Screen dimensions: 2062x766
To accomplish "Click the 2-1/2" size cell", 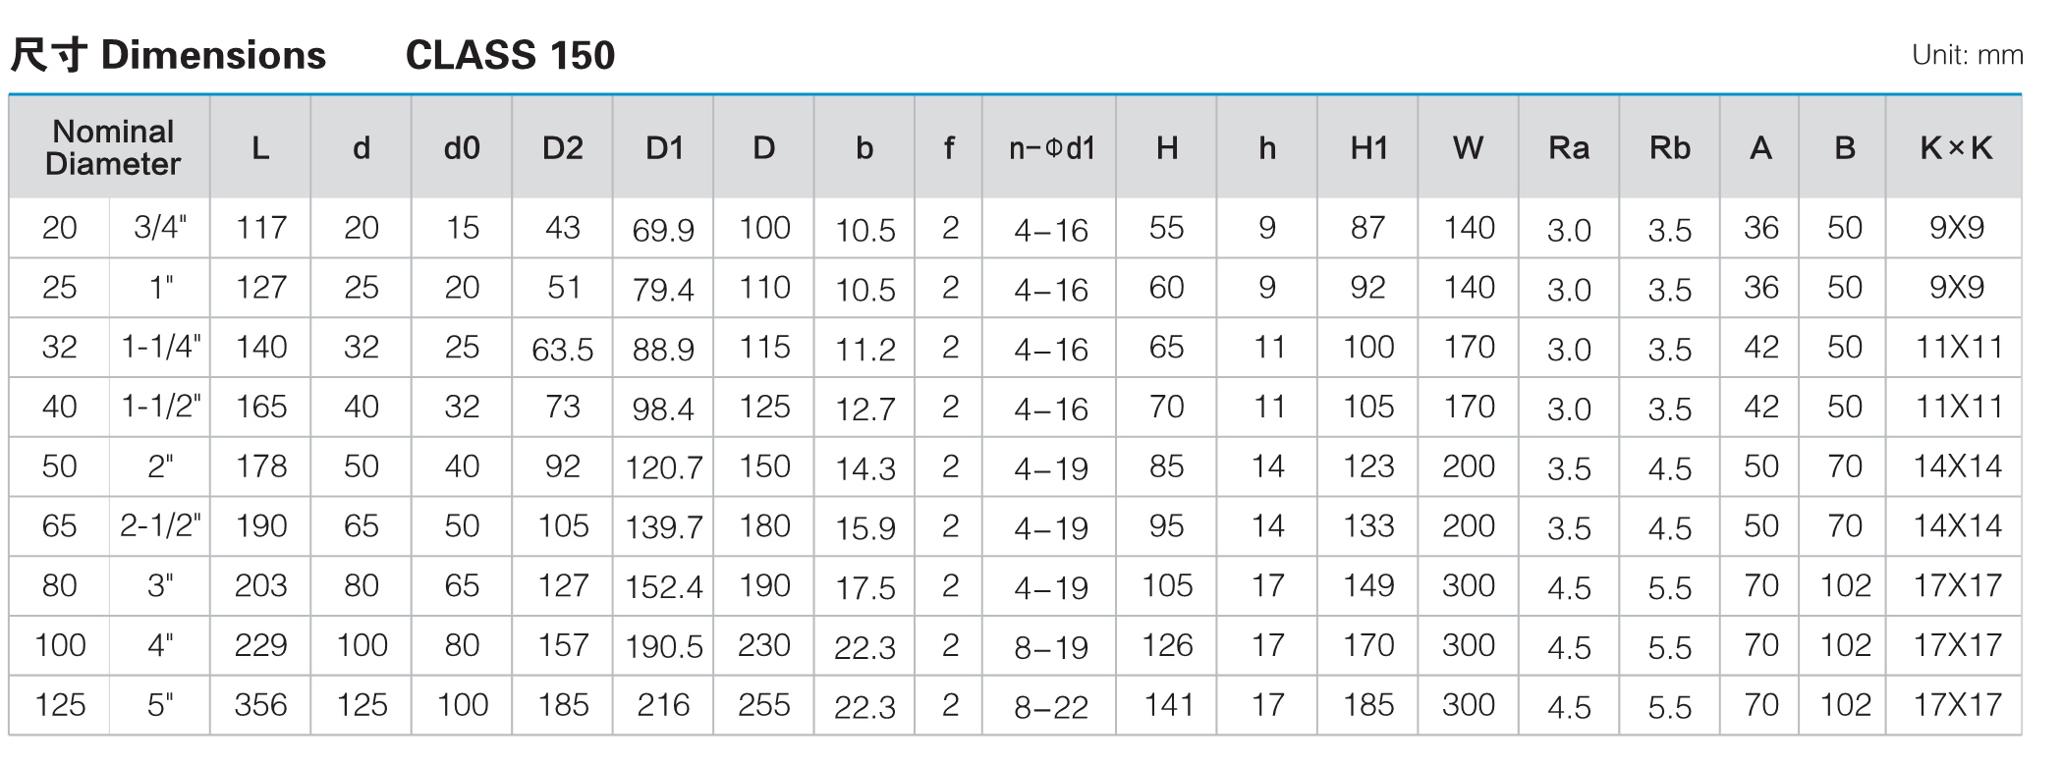I will click(160, 525).
